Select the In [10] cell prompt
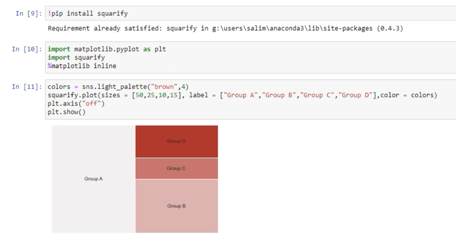This screenshot has width=456, height=235. pyautogui.click(x=27, y=50)
